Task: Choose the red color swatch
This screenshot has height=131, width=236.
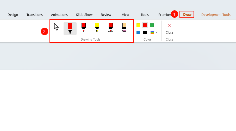Action: pos(145,25)
